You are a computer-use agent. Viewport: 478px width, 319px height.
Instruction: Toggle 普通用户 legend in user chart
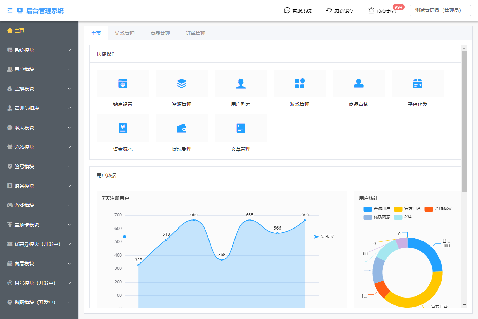(x=377, y=209)
